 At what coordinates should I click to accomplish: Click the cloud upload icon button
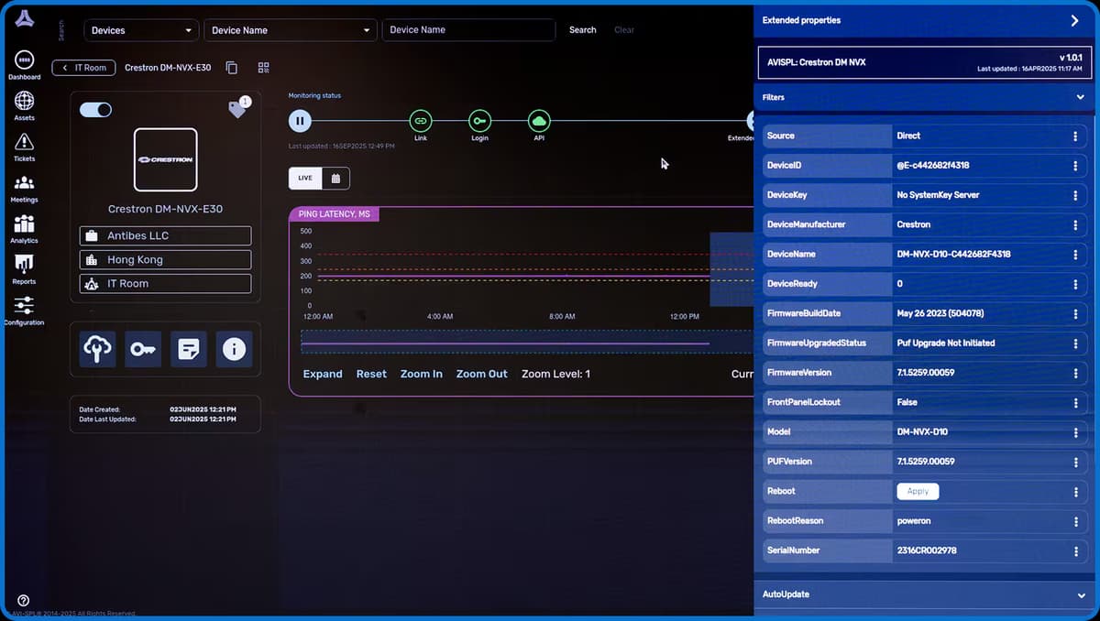pos(97,349)
